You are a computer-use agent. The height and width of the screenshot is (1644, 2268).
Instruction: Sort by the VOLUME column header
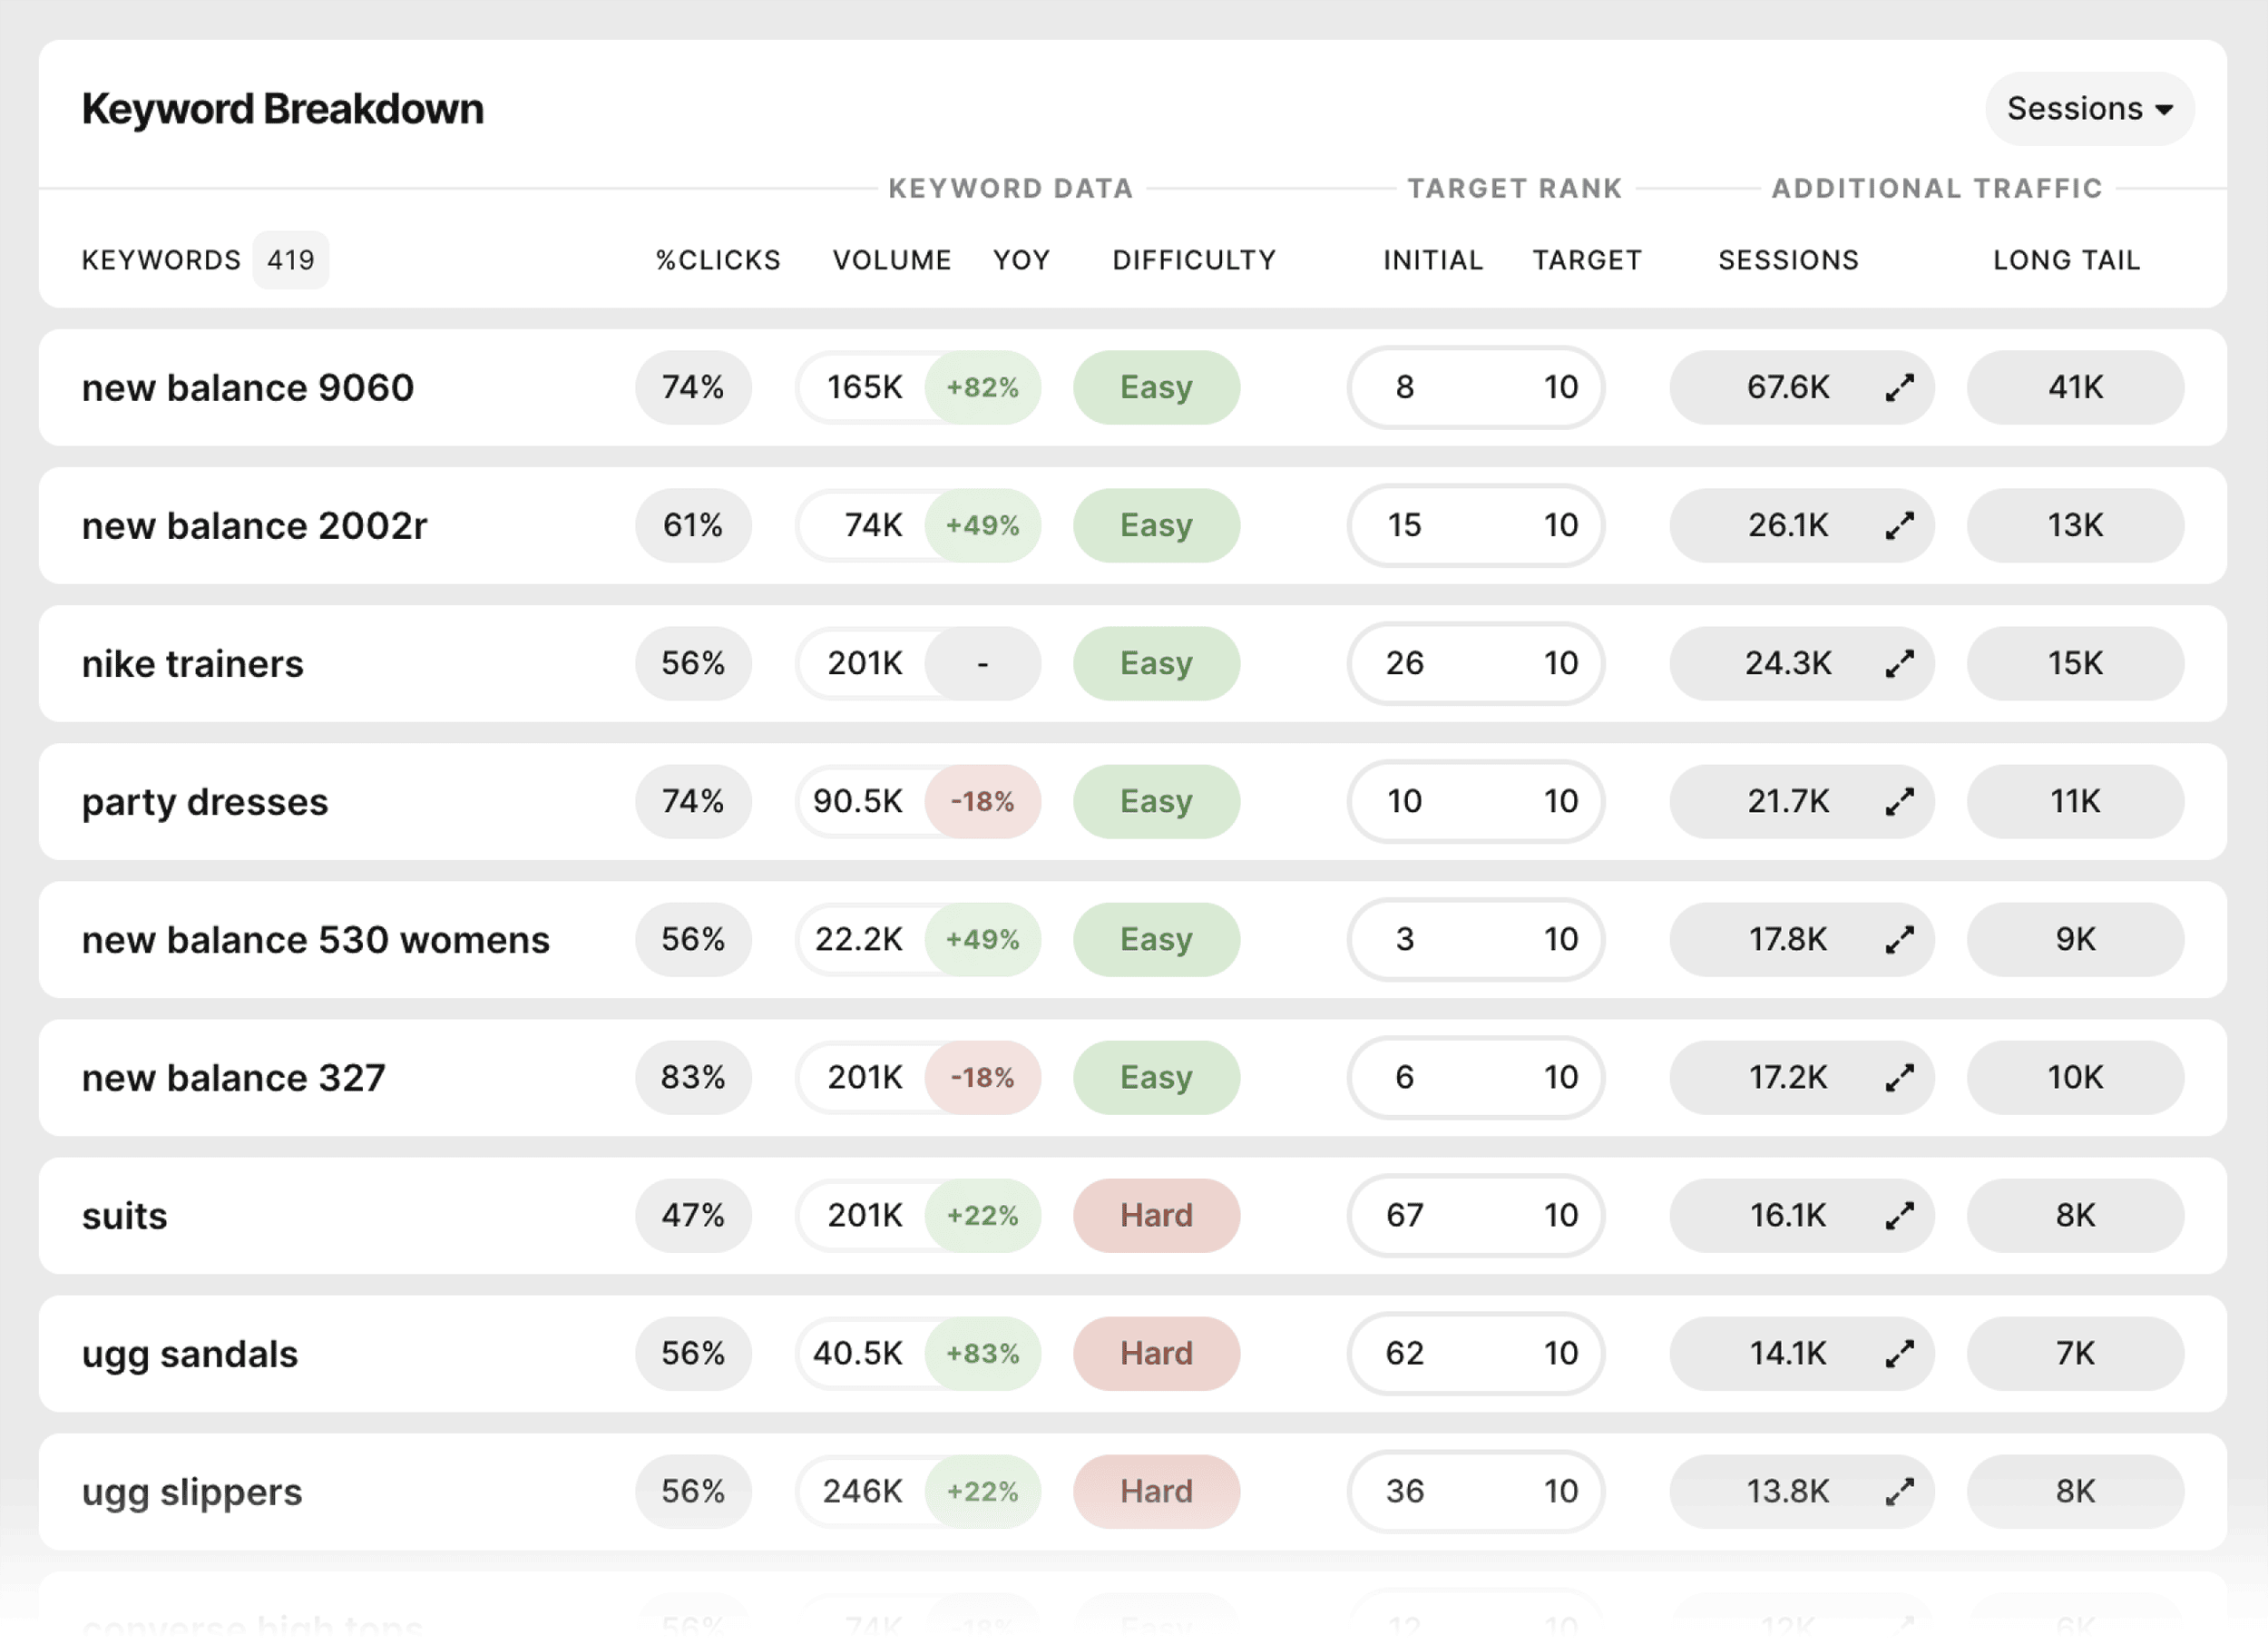(891, 260)
